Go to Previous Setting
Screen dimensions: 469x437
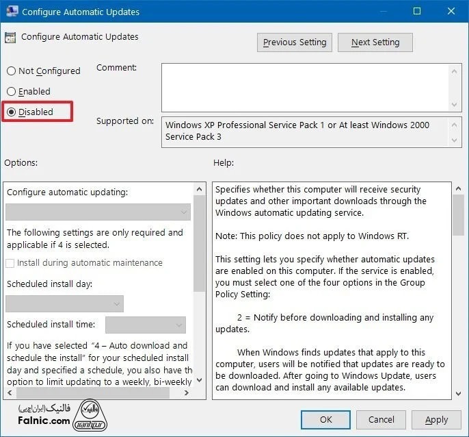coord(294,42)
